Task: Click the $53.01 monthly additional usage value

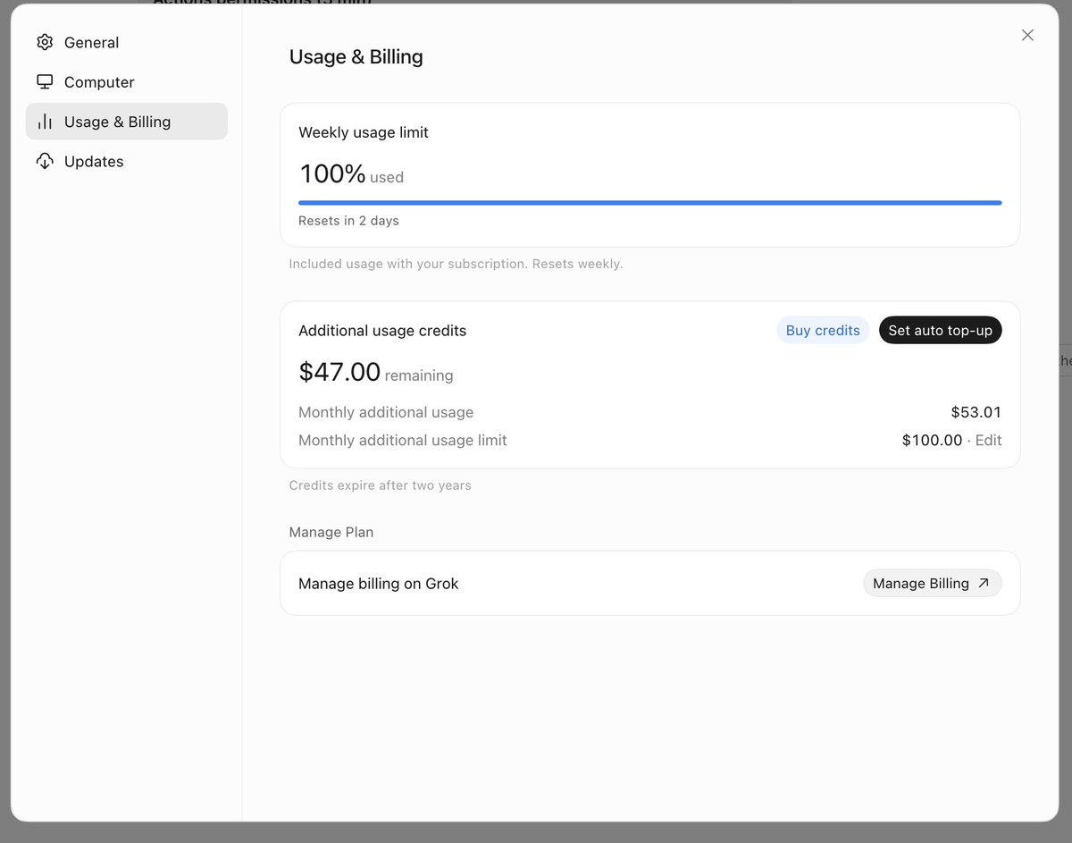Action: tap(976, 412)
